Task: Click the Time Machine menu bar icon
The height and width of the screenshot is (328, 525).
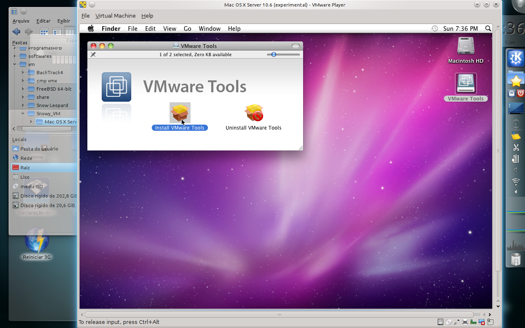Action: [434, 29]
